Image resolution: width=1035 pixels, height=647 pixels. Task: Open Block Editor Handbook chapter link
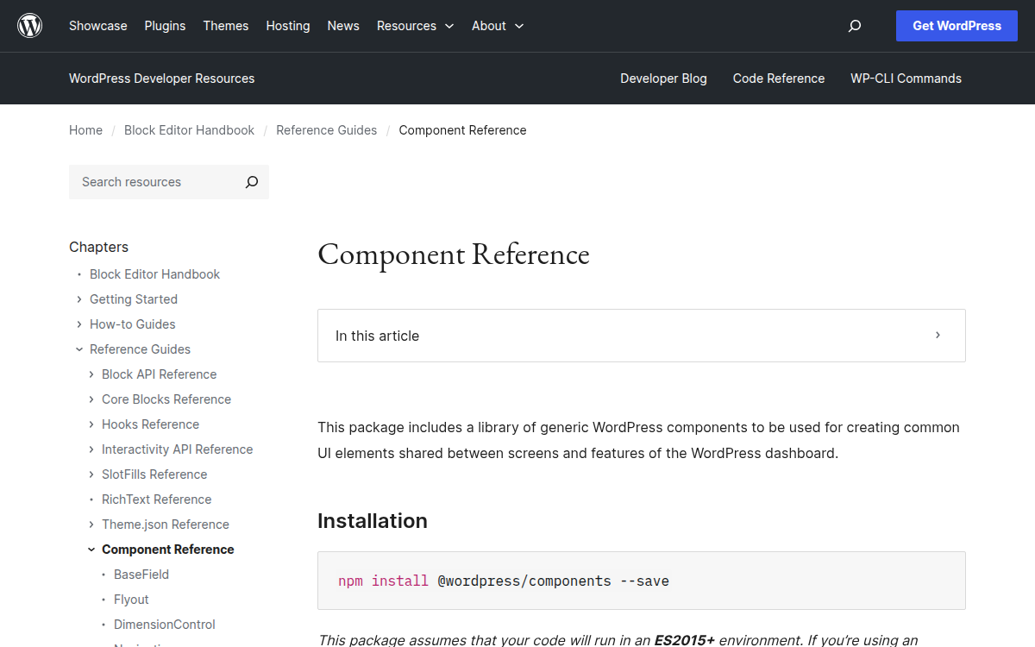click(x=154, y=274)
